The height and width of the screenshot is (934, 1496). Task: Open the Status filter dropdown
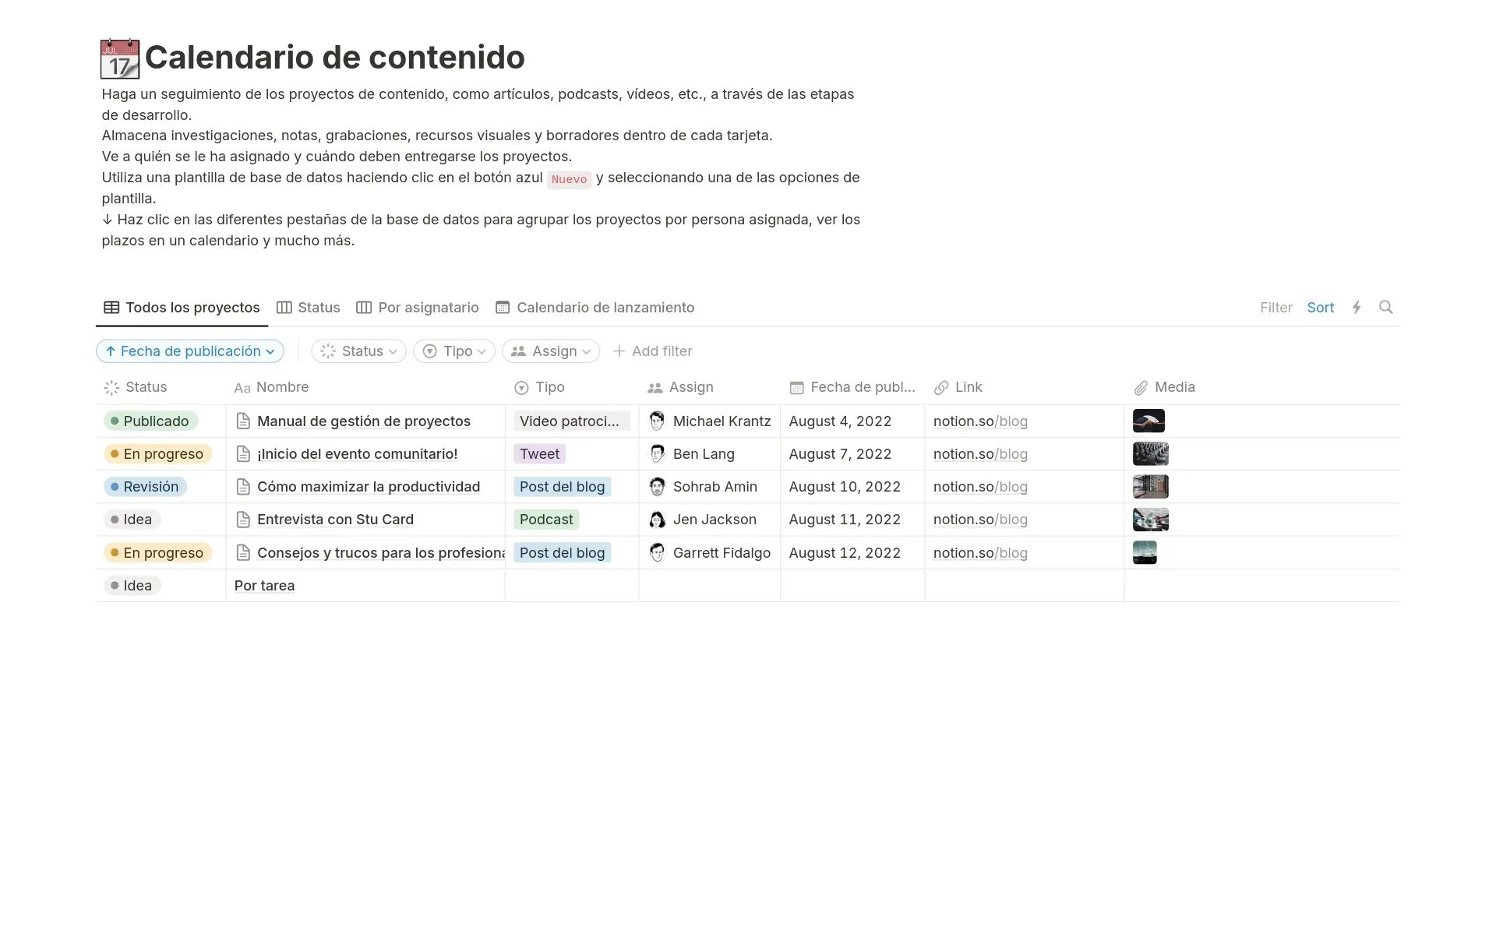pyautogui.click(x=358, y=351)
